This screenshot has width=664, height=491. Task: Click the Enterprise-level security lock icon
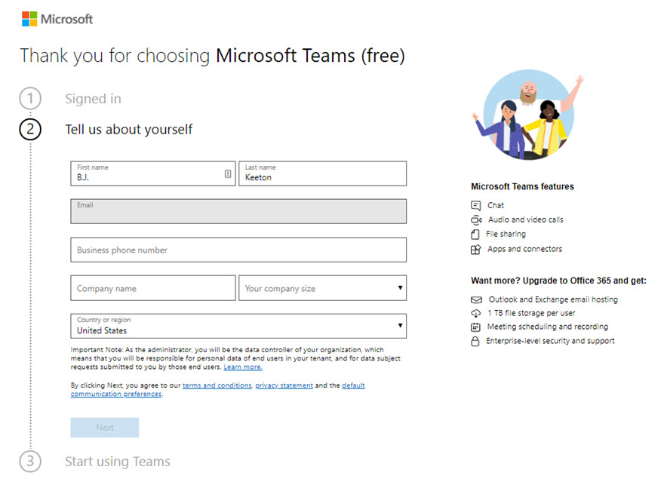click(475, 341)
